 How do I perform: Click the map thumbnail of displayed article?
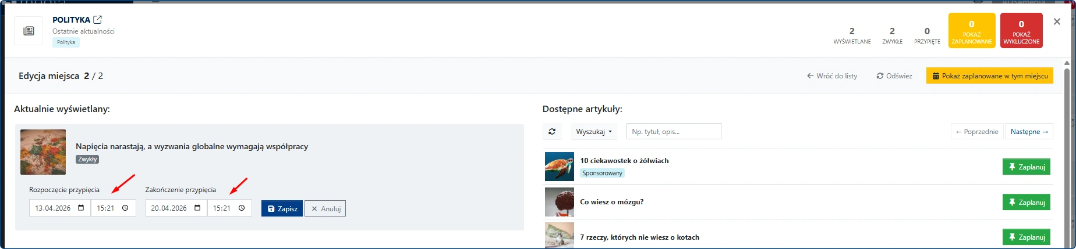tap(43, 152)
